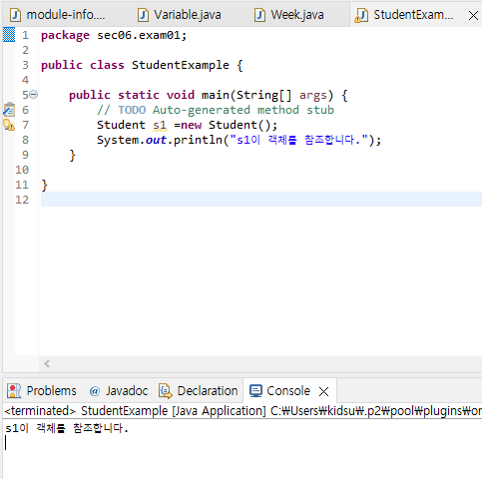
Task: Collapse the main method fold at line 5
Action: (x=34, y=95)
